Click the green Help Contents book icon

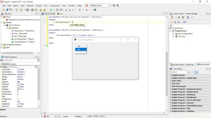click(95, 10)
